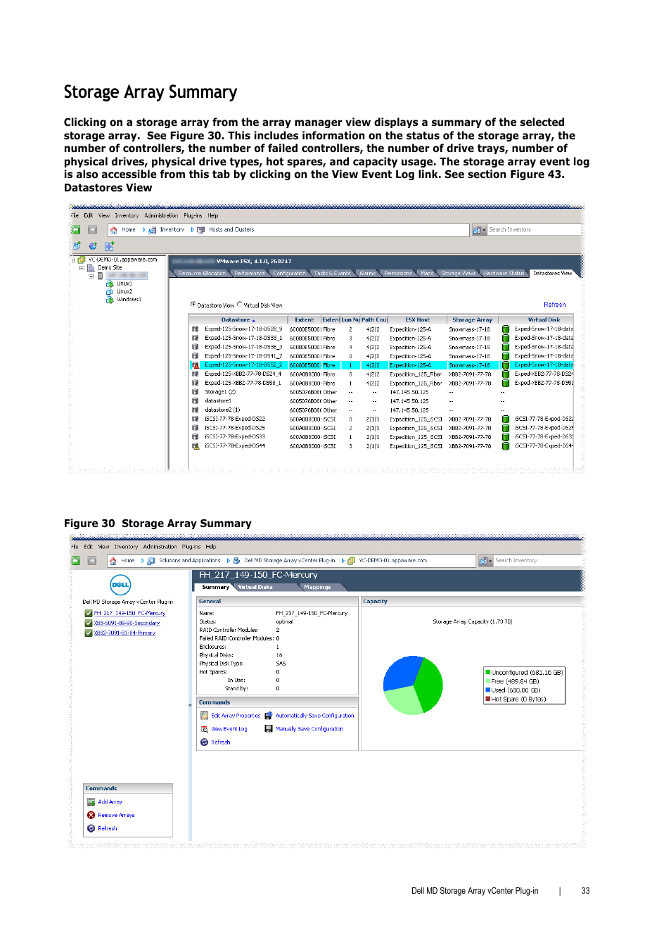The image size is (671, 950).
Task: Switch to the Hardware Status tab
Action: [x=504, y=274]
